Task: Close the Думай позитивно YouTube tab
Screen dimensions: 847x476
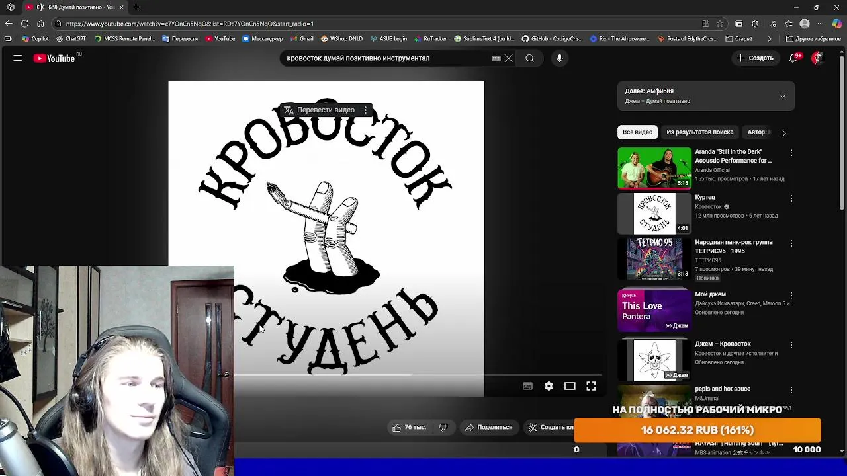Action: coord(121,7)
